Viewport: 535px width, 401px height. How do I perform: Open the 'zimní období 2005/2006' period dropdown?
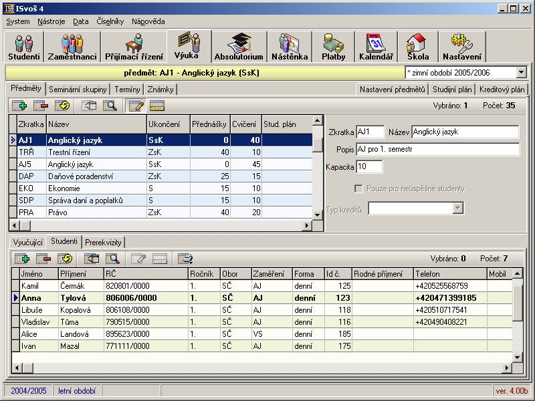coord(521,72)
